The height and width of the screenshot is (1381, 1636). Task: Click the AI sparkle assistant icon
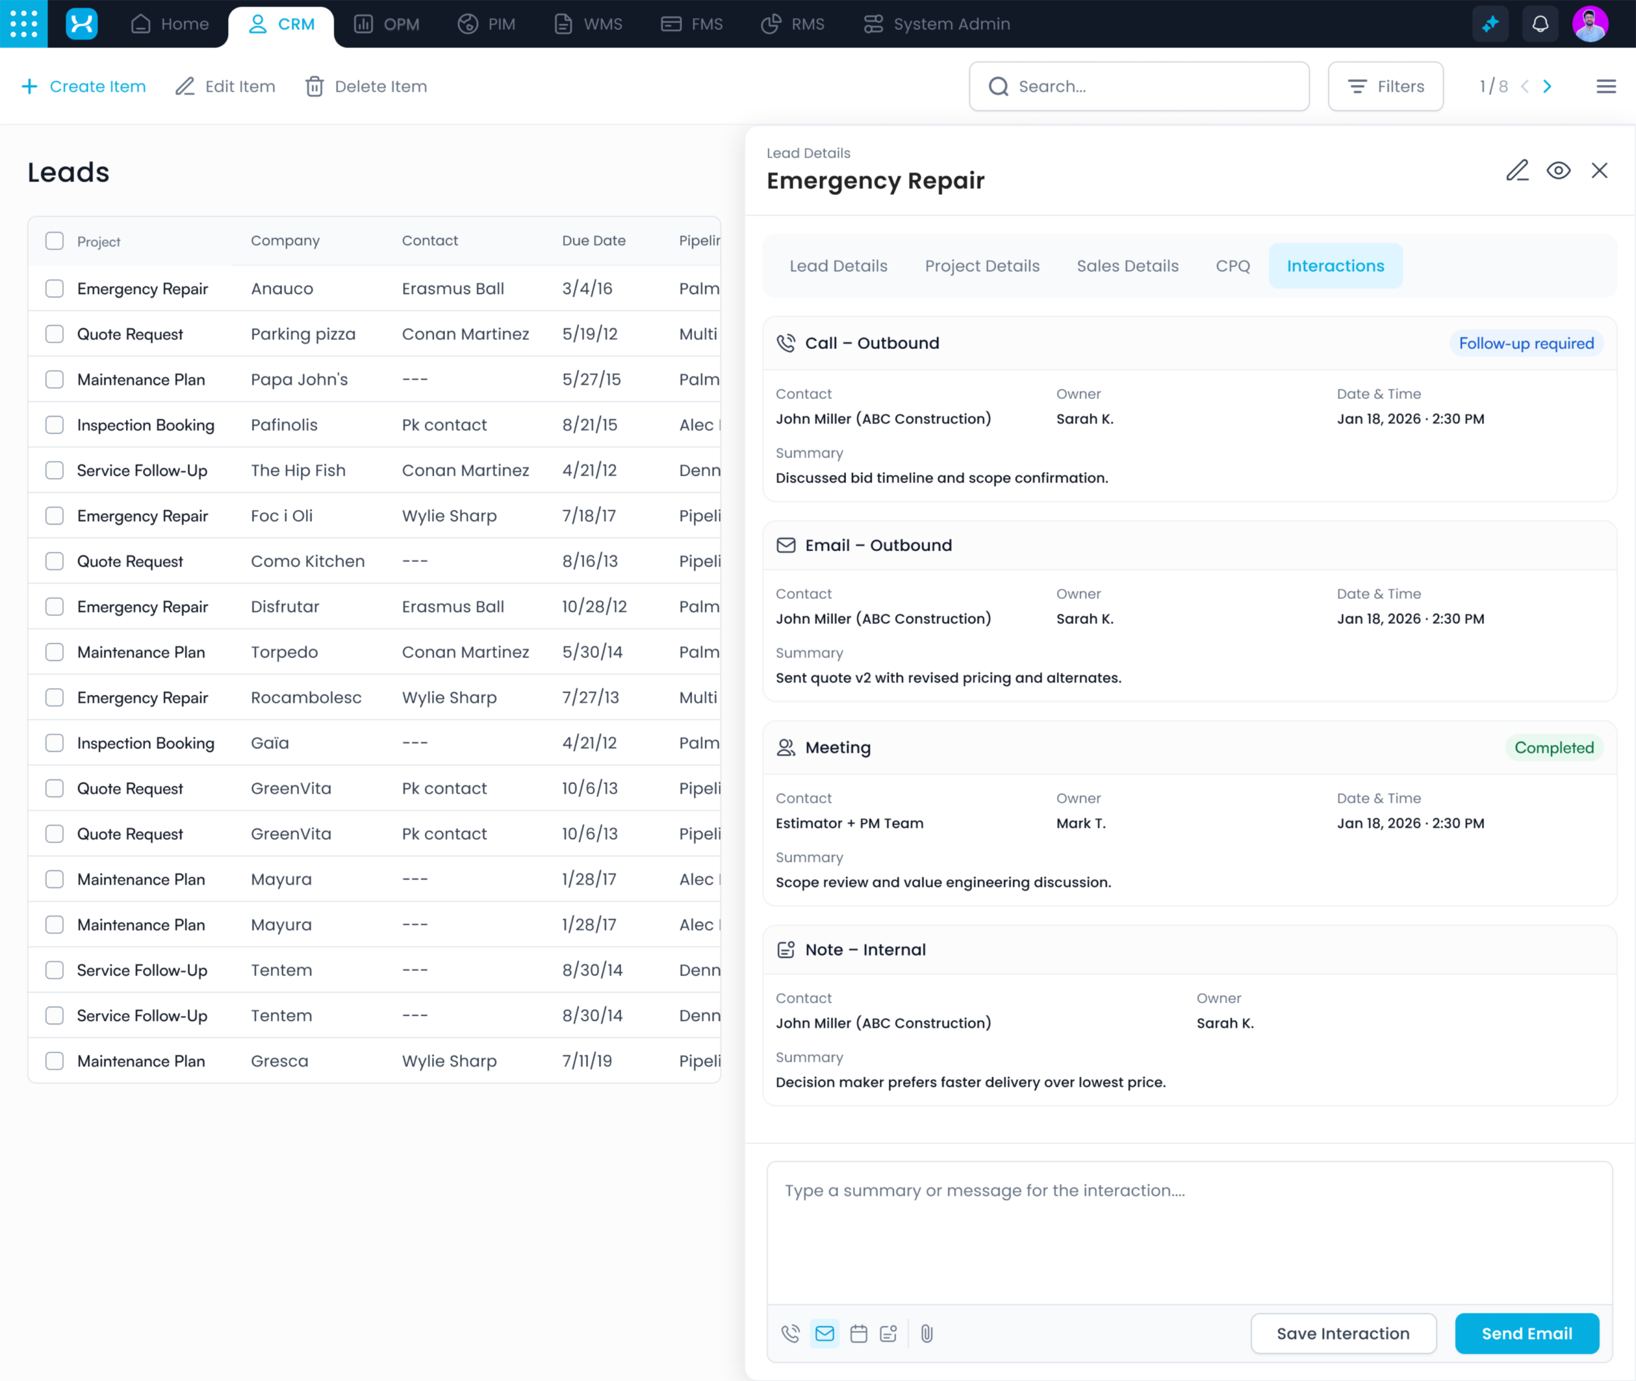tap(1490, 24)
